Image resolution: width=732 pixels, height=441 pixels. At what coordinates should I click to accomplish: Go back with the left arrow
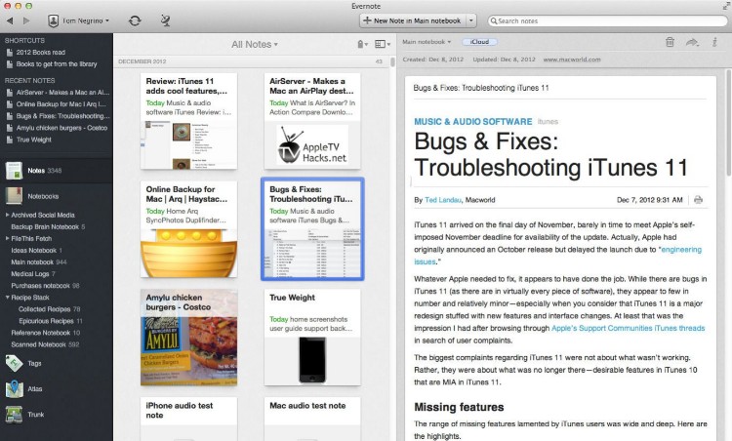[11, 21]
